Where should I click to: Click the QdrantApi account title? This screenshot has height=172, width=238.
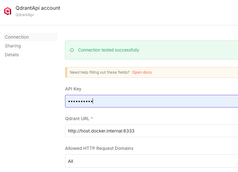click(x=38, y=8)
